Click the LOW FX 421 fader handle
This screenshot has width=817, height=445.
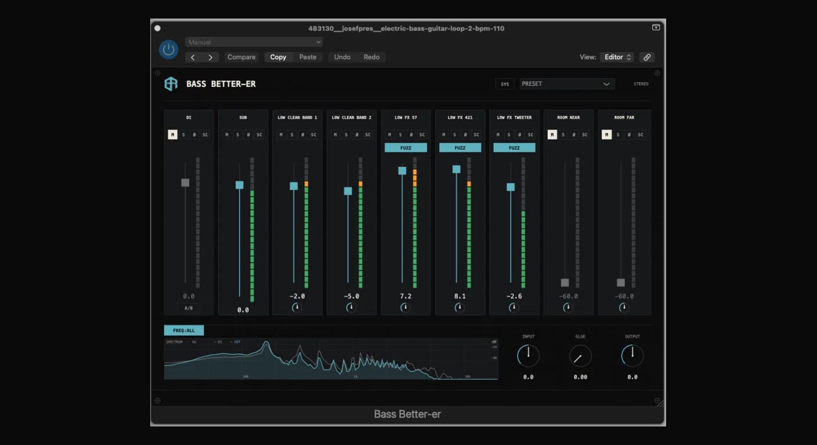[x=457, y=169]
